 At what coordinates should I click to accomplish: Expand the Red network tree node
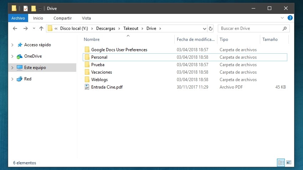coord(12,79)
